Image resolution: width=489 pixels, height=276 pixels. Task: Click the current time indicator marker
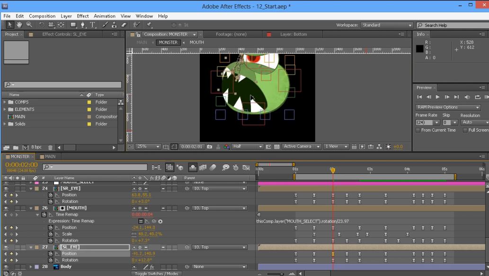click(333, 170)
